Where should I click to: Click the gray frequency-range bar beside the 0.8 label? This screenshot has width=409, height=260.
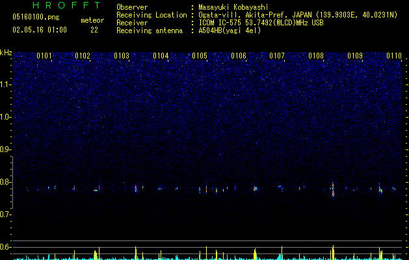tap(13, 183)
